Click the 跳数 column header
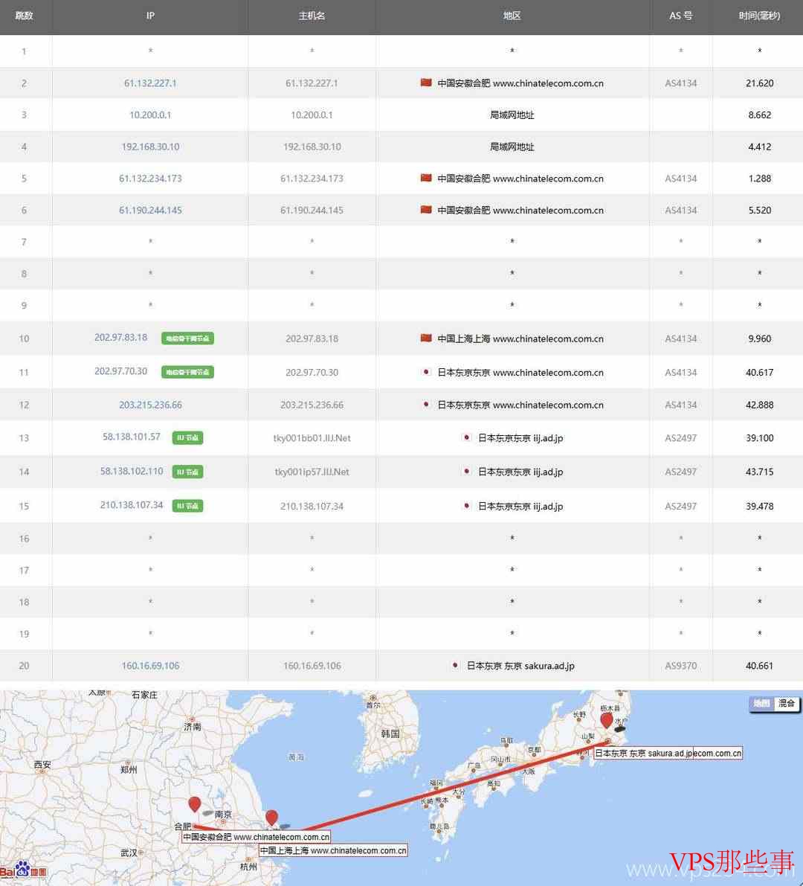Screen dimensions: 803x886 (x=24, y=16)
